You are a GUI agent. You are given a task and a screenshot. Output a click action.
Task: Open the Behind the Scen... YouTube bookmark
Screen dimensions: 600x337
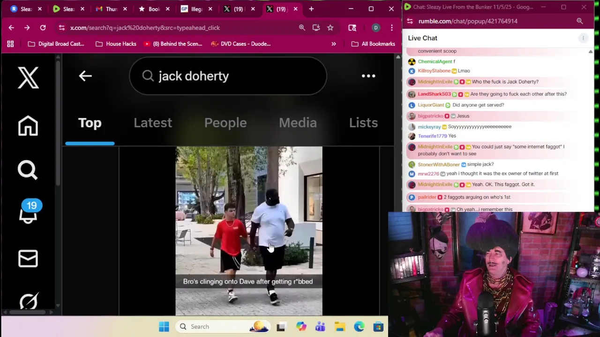tap(173, 44)
